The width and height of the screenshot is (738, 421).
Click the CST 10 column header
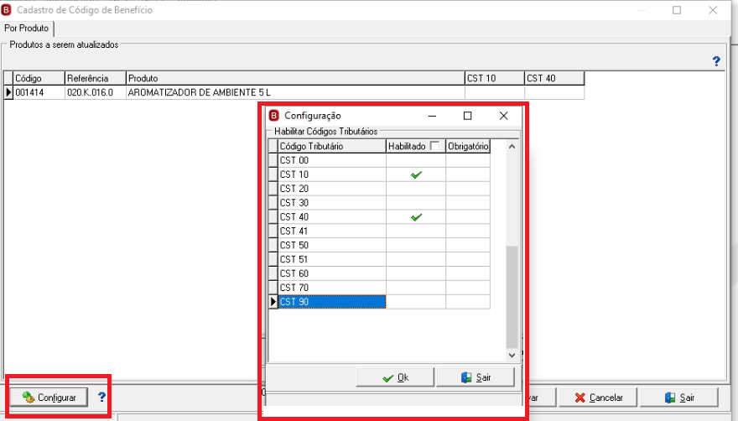pos(494,78)
